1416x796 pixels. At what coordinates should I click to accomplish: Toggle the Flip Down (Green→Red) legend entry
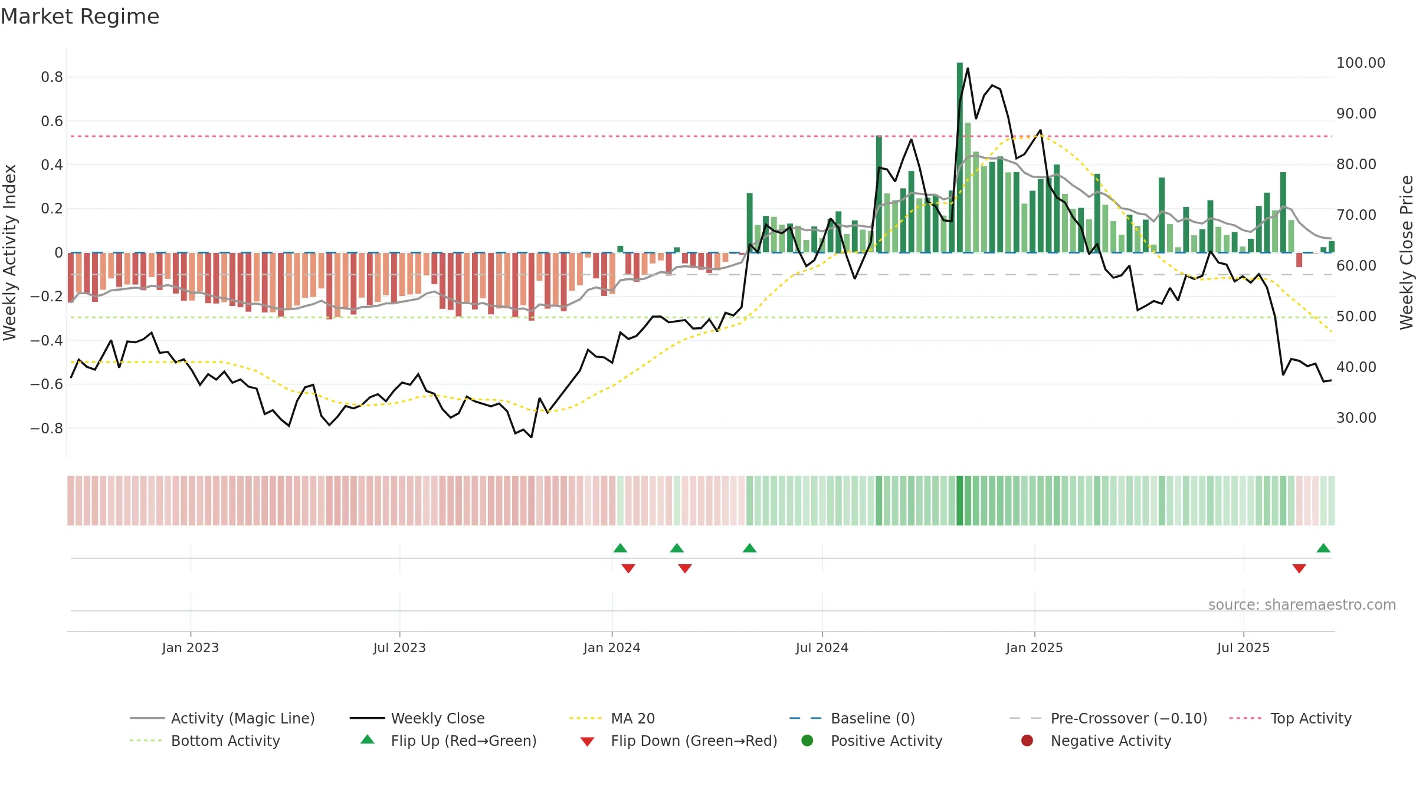pos(678,741)
